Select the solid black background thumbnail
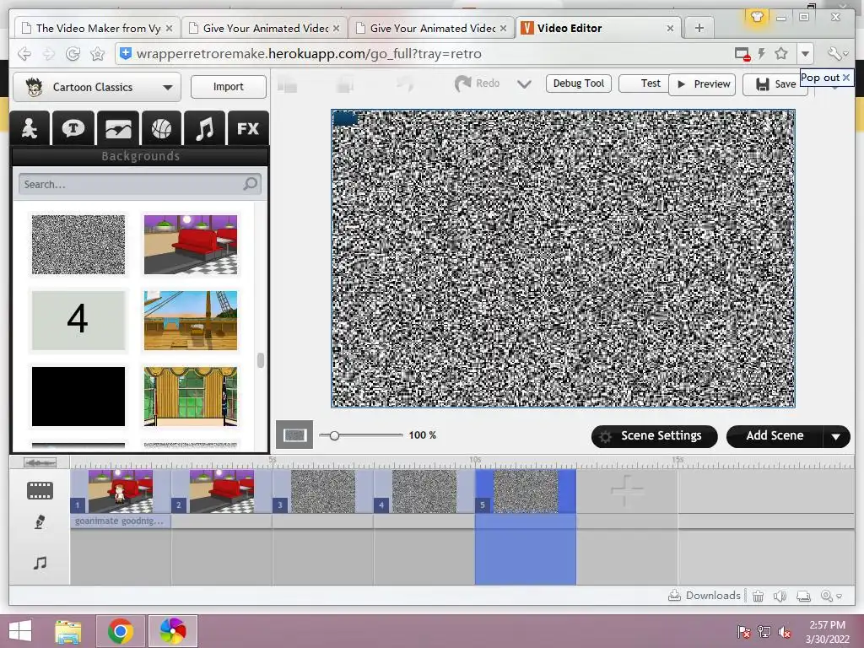The width and height of the screenshot is (864, 648). tap(78, 397)
